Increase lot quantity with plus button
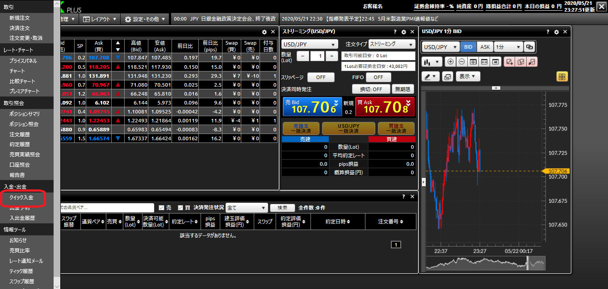The width and height of the screenshot is (608, 289). (x=332, y=56)
